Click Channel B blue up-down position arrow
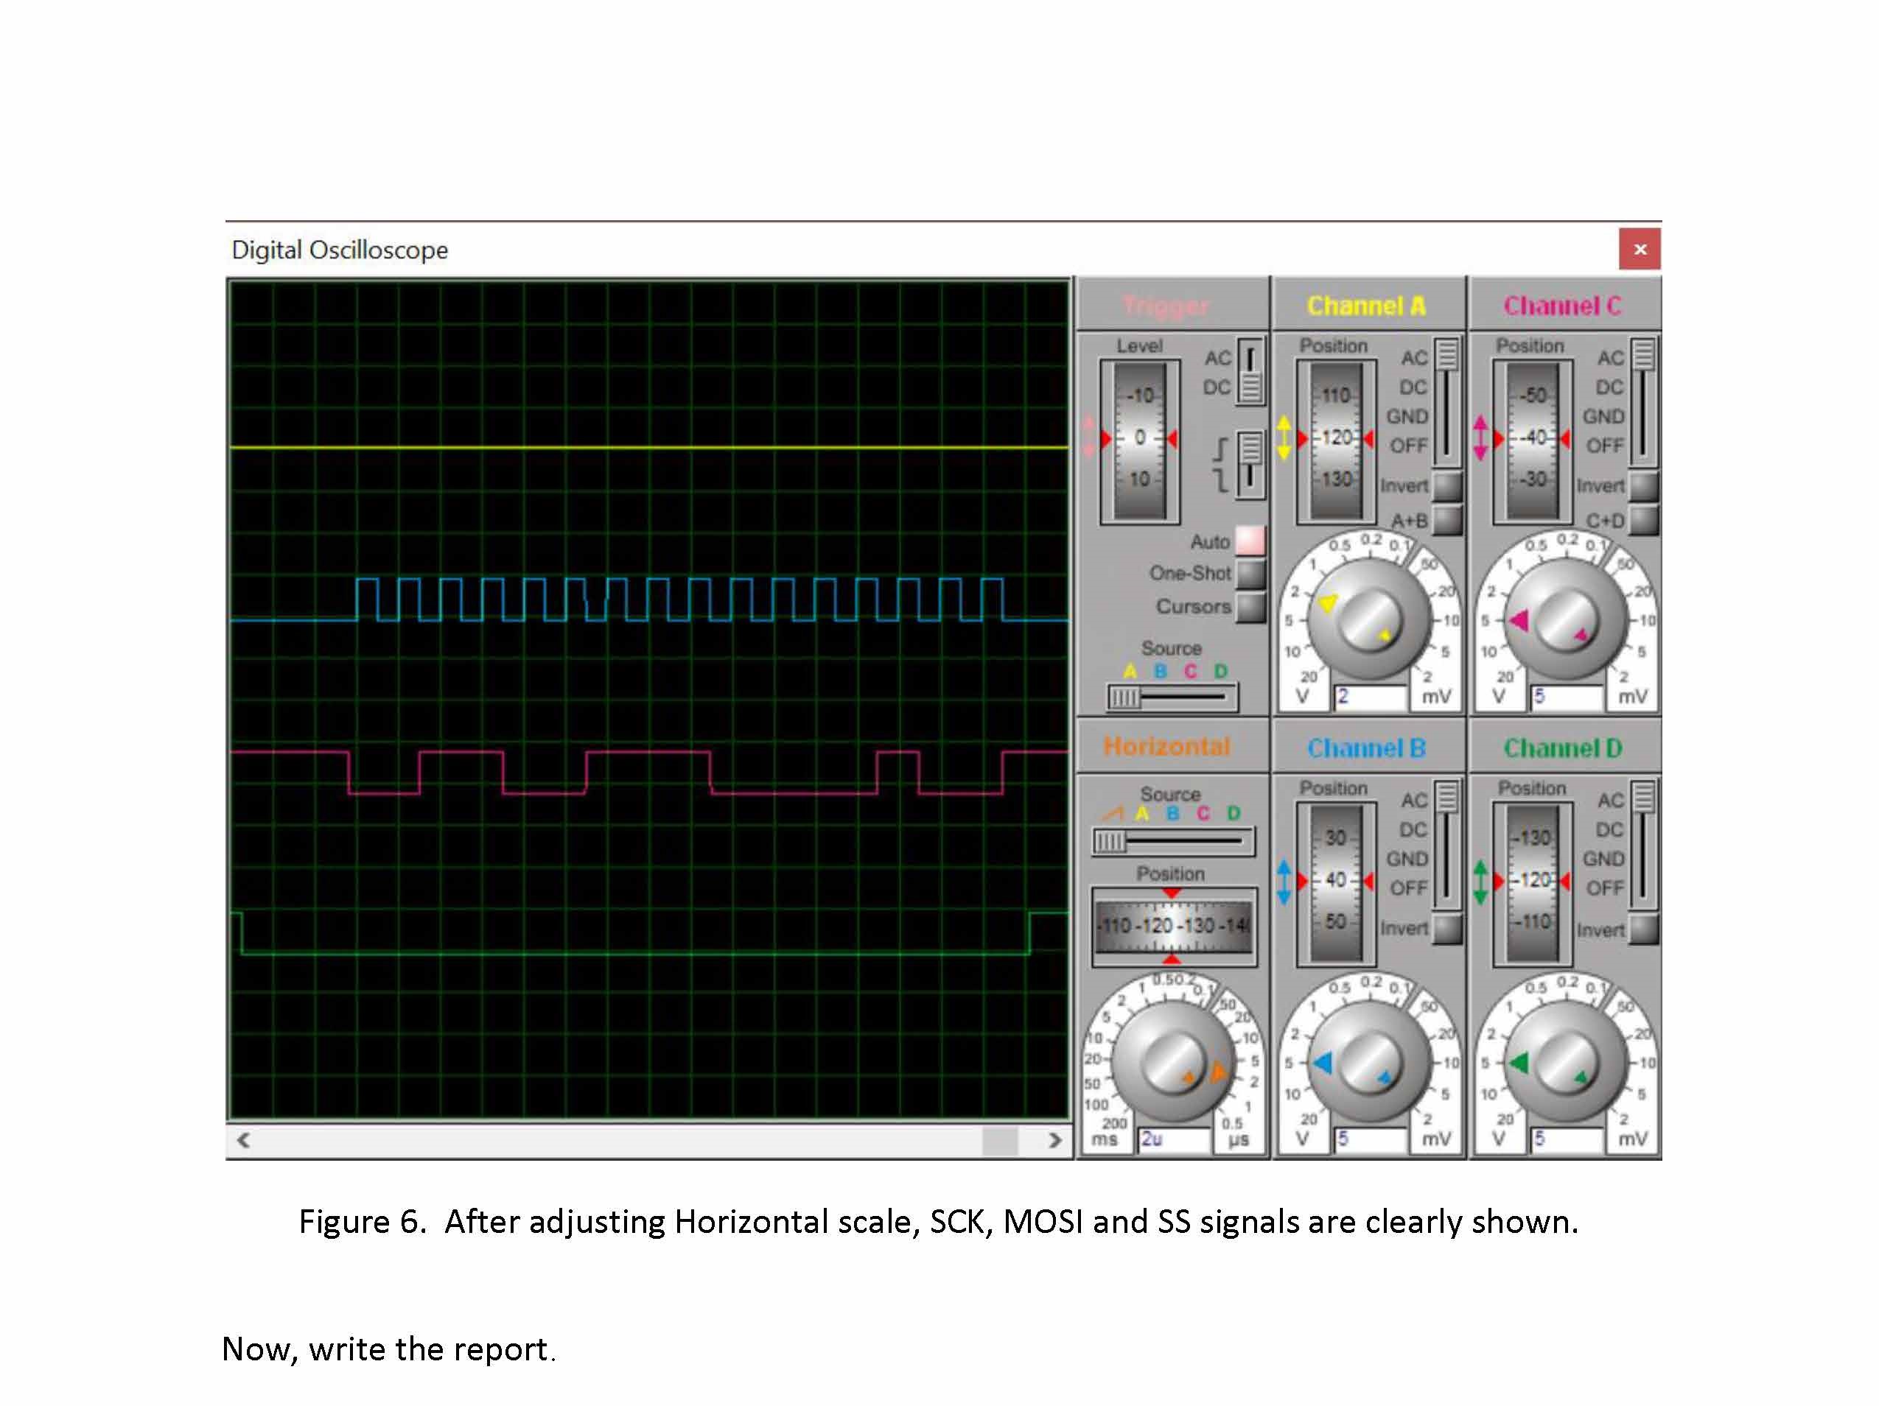The height and width of the screenshot is (1406, 1879). (1284, 882)
